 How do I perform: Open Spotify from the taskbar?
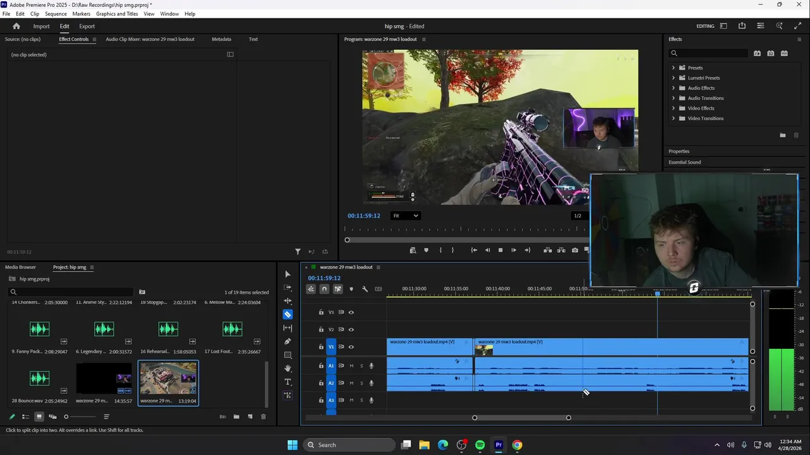tap(480, 445)
